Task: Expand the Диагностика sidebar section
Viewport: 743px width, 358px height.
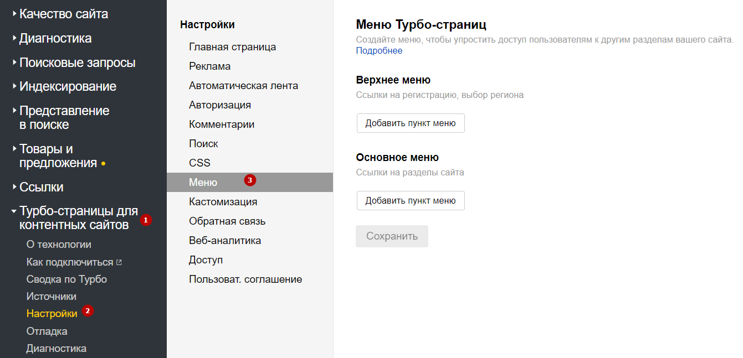Action: pos(55,38)
